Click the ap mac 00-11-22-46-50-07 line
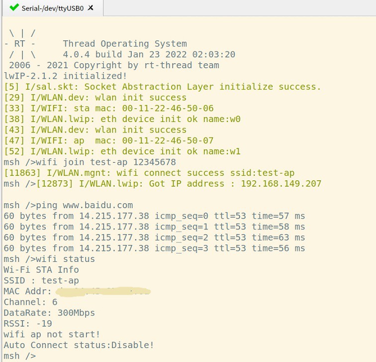 [x=108, y=140]
